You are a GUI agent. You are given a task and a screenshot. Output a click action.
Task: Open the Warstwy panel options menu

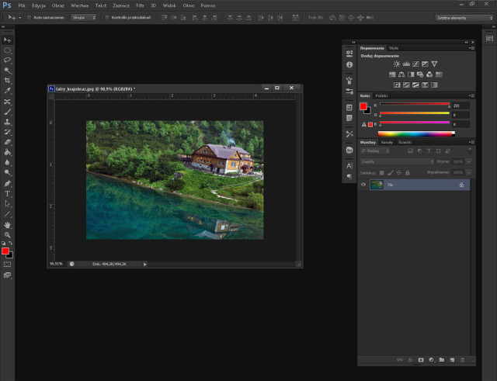[471, 142]
